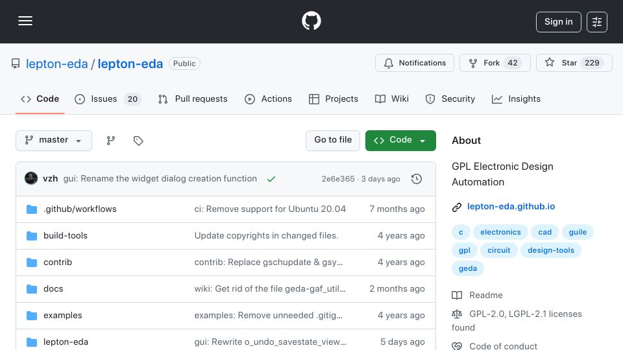623x350 pixels.
Task: Click folder icon beside contrib
Action: coord(31,262)
